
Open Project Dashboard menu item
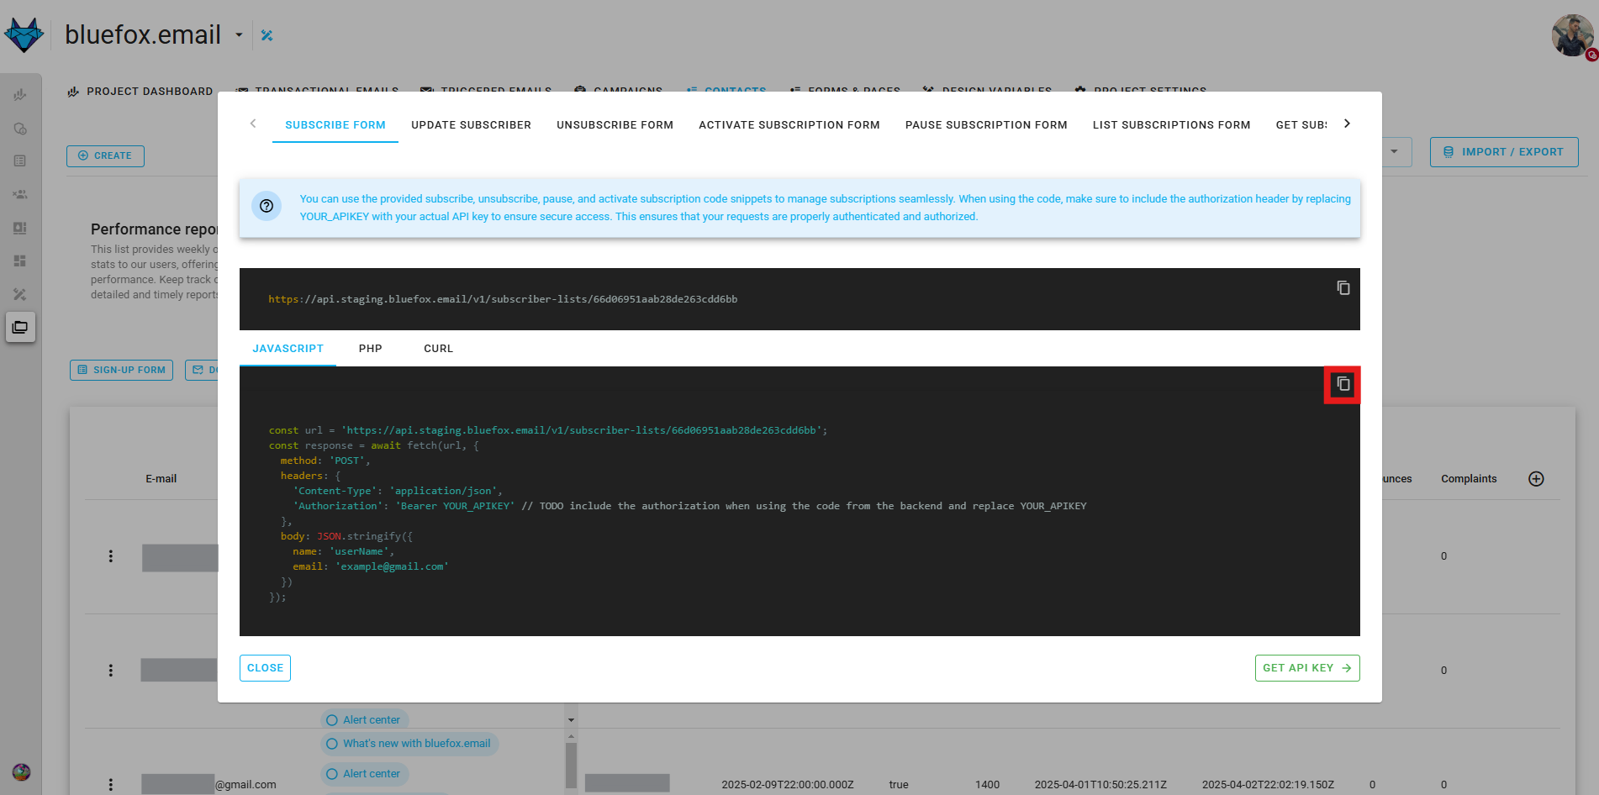pos(140,92)
